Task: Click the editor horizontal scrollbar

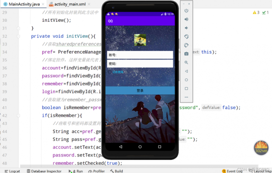Action: 139,166
